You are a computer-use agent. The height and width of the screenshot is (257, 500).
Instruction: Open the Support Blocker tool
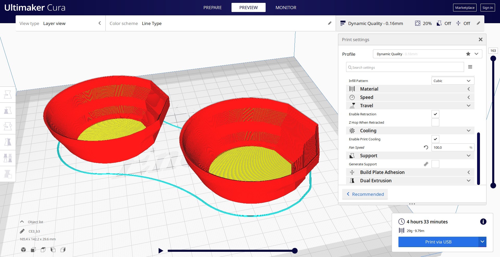pyautogui.click(x=8, y=174)
